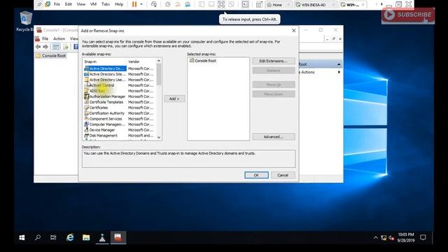Open the Recycle Bin on the desktop

tap(25, 21)
